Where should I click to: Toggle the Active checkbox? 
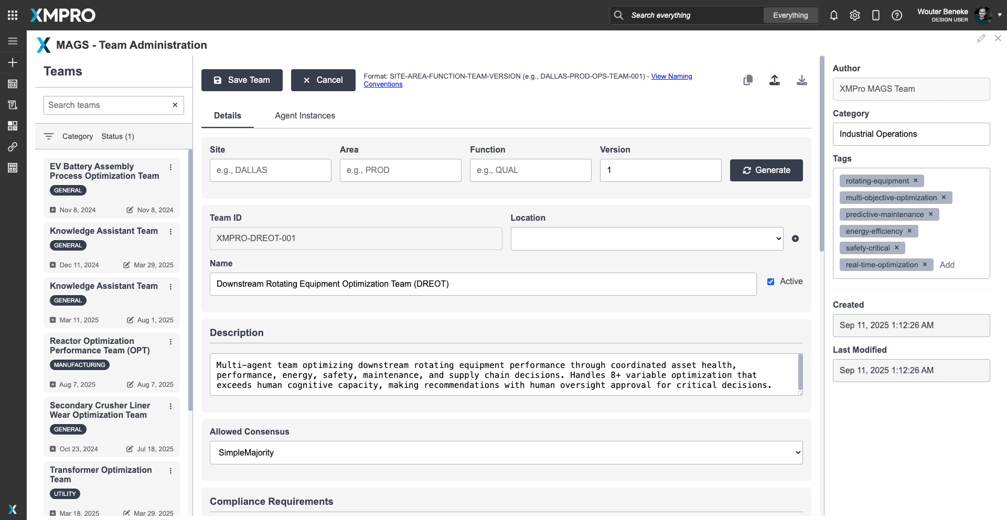(x=770, y=281)
